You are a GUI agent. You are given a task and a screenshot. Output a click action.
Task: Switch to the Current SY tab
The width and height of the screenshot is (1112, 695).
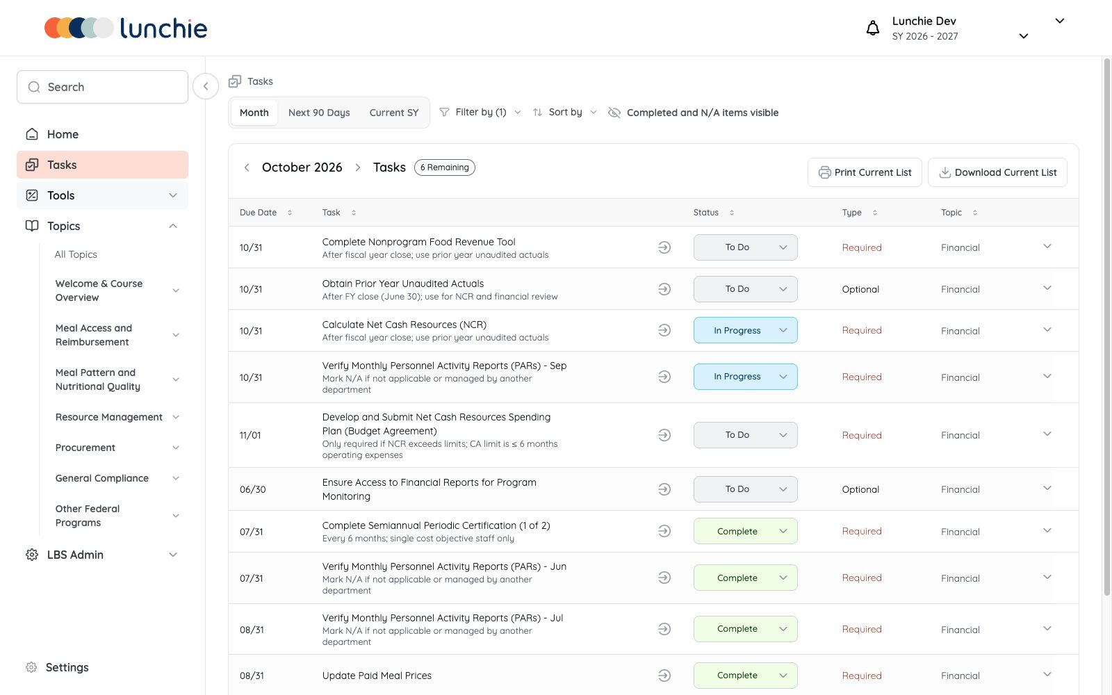tap(394, 113)
